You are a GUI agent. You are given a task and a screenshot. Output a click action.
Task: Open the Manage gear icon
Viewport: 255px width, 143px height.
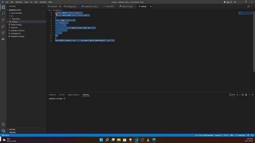(3, 131)
